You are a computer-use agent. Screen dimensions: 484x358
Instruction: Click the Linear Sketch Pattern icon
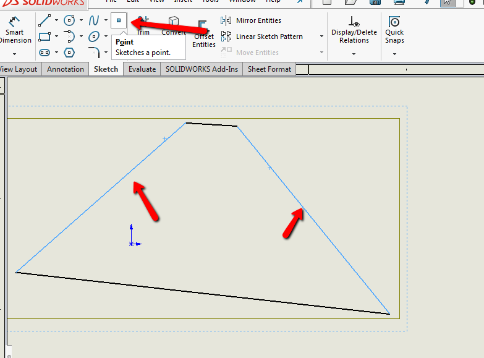pos(226,36)
